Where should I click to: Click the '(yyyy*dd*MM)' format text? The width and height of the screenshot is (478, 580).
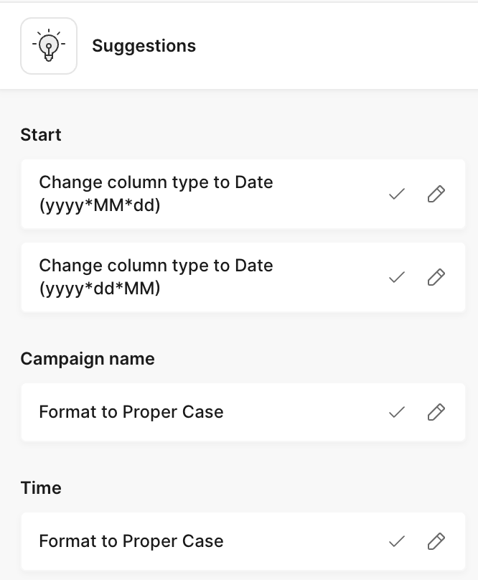pyautogui.click(x=100, y=289)
